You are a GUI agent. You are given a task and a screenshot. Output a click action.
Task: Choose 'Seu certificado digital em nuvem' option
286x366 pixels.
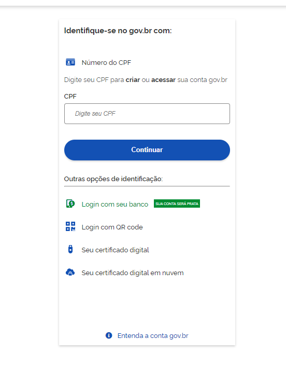click(x=133, y=273)
